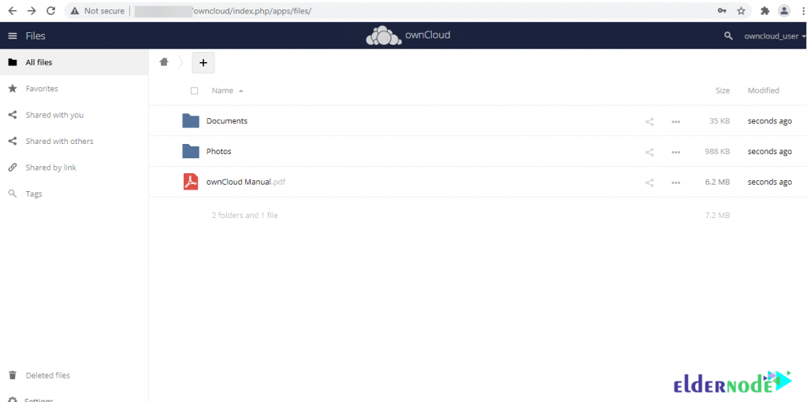Open Tags in the sidebar
Screen dimensions: 807x402
[x=74, y=194]
